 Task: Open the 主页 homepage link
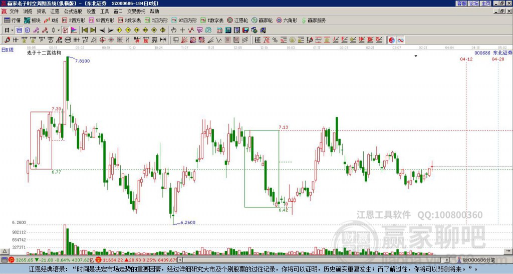tap(486, 3)
